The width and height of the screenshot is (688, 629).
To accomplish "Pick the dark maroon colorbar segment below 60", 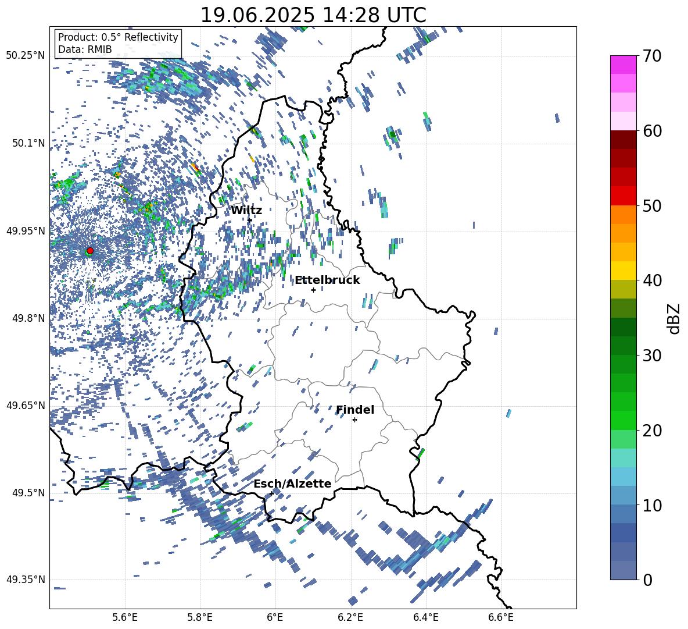I will (623, 140).
